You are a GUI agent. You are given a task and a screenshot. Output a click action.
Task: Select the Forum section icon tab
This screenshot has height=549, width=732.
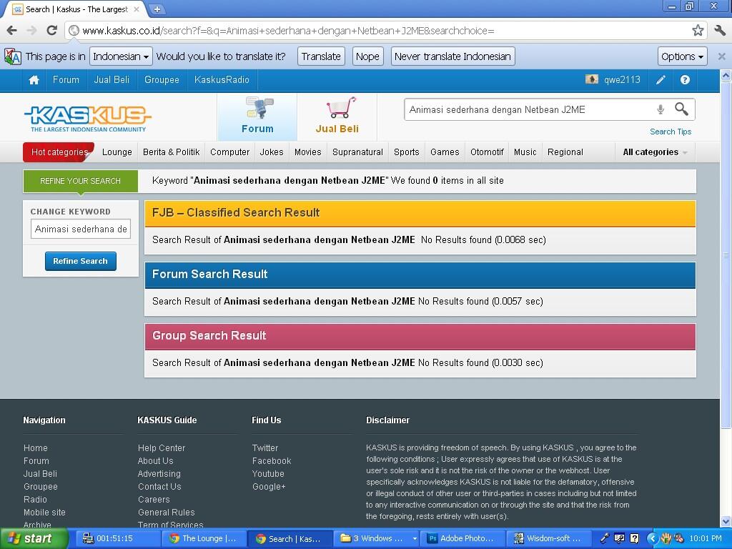pos(257,117)
